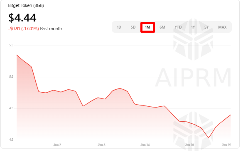Click the Jun 8 date axis label
Viewport: 243px width, 151px height.
pos(101,145)
